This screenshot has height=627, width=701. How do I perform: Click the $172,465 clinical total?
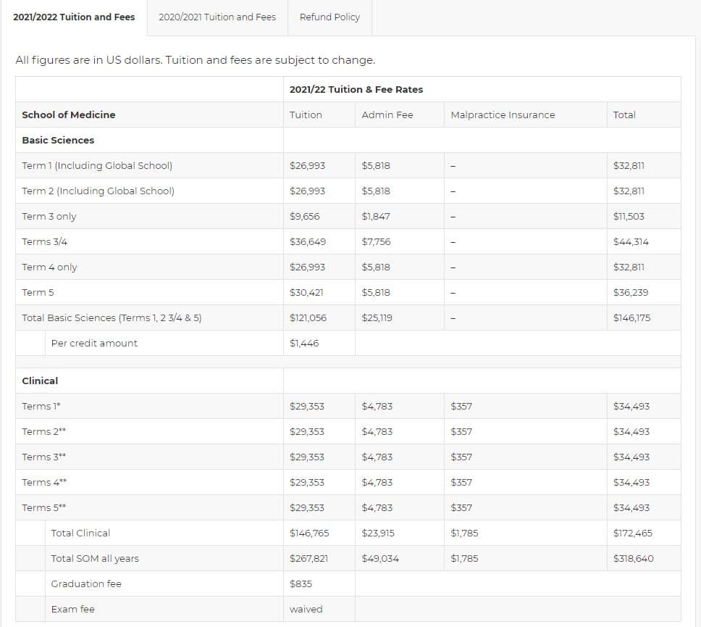pyautogui.click(x=633, y=533)
